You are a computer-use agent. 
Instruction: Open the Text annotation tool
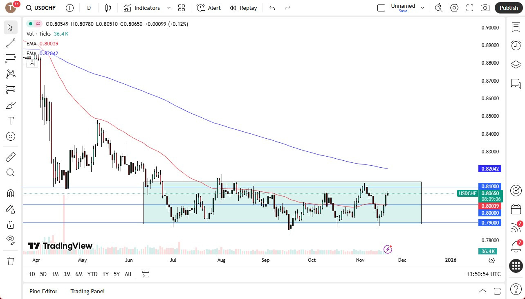(x=11, y=120)
